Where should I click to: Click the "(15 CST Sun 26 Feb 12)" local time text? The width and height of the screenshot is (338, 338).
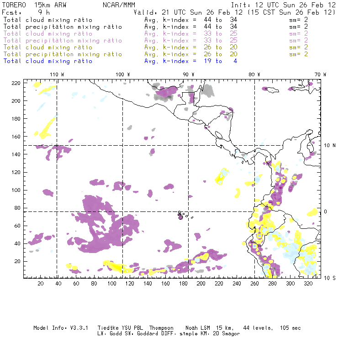coord(291,12)
